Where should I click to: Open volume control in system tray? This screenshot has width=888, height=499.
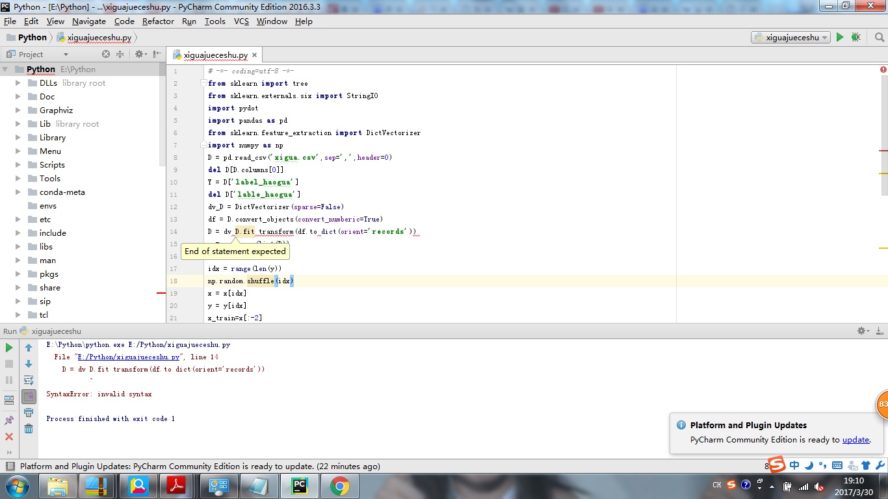pyautogui.click(x=819, y=486)
